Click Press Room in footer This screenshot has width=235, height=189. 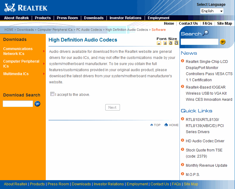[58, 184]
